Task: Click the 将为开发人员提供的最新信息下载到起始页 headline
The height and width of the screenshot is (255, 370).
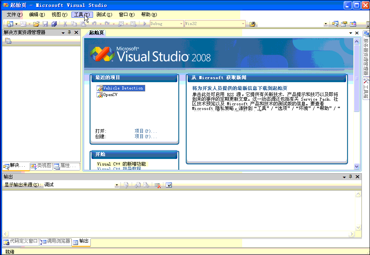Action: click(240, 88)
